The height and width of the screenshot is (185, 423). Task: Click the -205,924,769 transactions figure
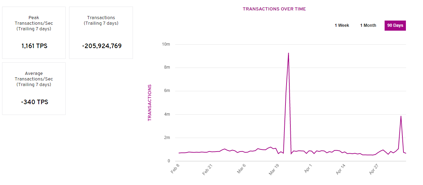coord(101,46)
